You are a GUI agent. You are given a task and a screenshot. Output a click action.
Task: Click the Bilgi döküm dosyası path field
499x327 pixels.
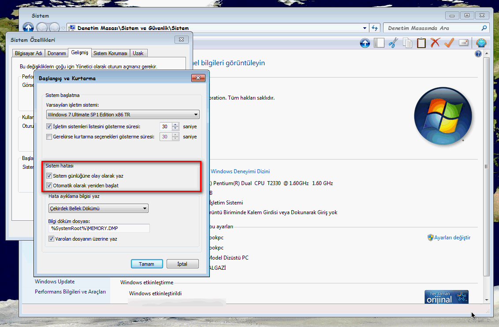(x=99, y=228)
